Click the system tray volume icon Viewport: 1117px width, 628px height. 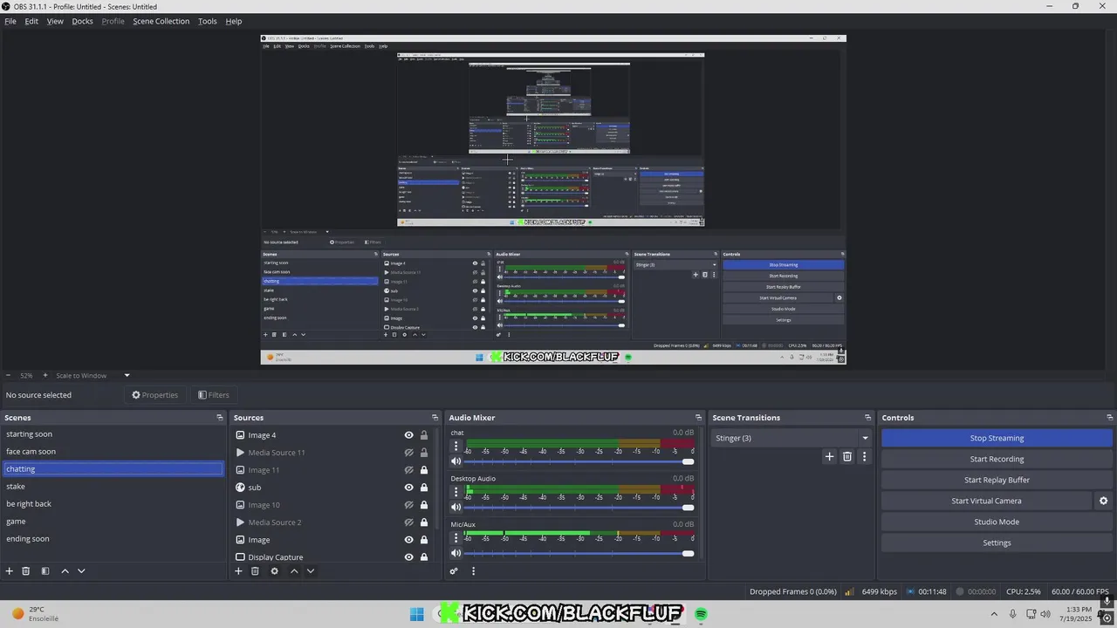pos(1045,614)
